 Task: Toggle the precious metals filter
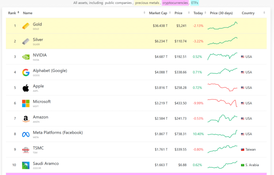[x=146, y=3]
